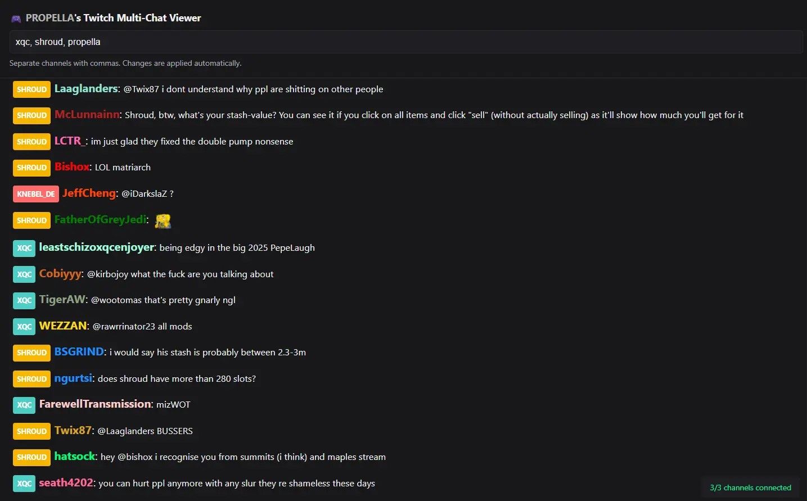Click the 3/3 channels connected status

[x=750, y=488]
